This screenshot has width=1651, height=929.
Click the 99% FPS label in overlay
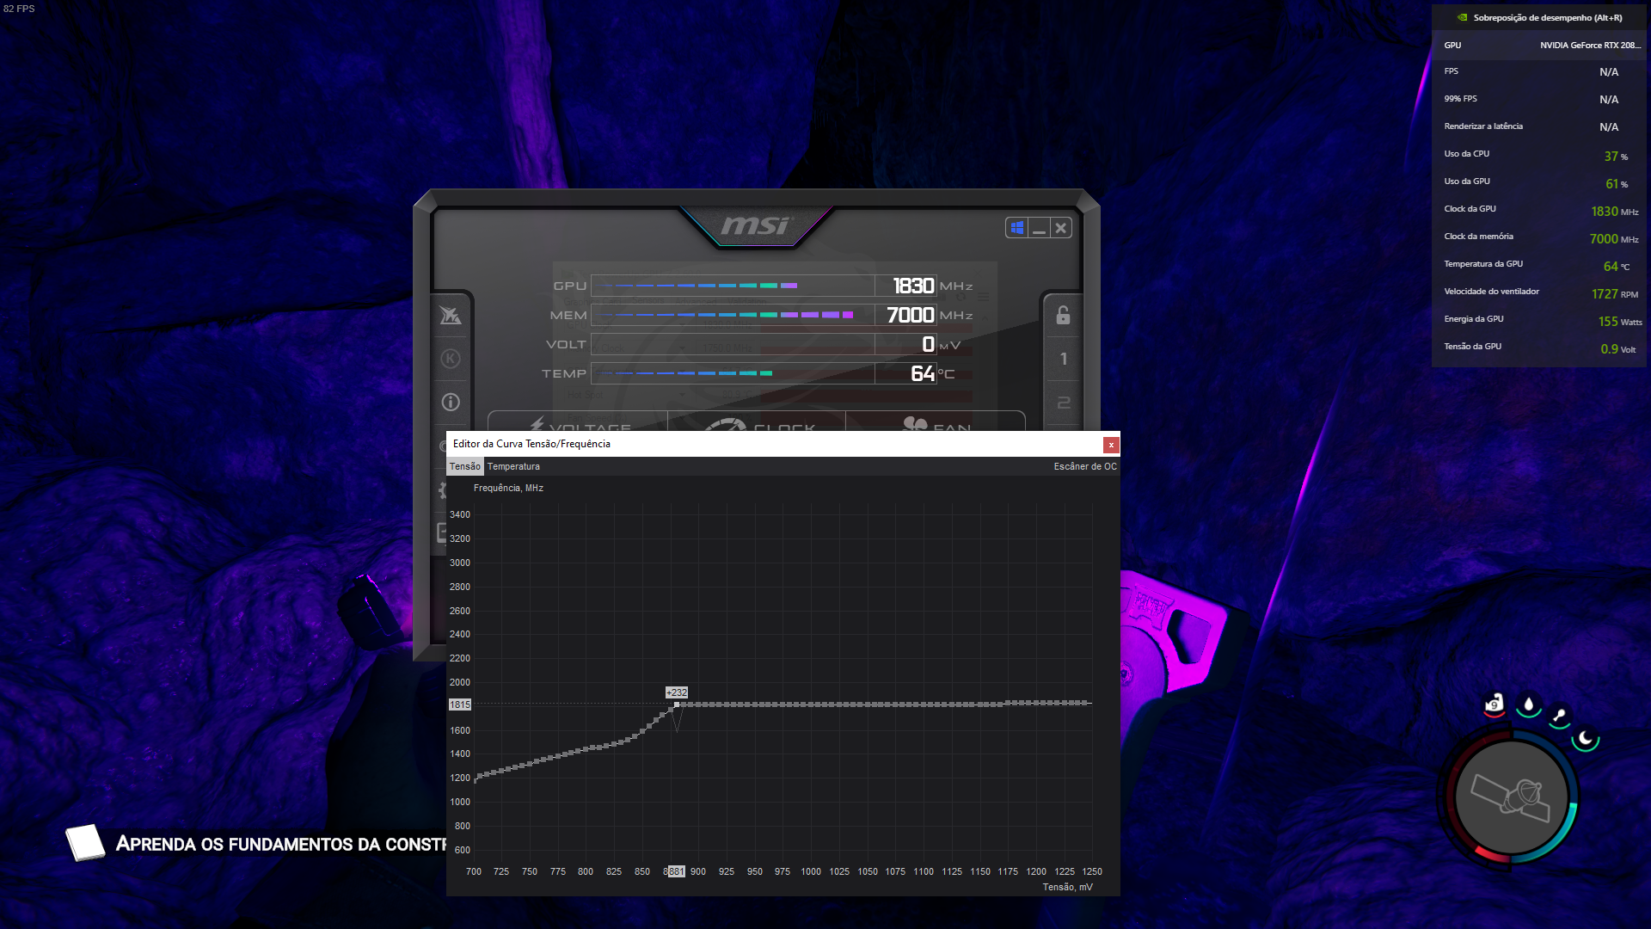click(x=1460, y=99)
